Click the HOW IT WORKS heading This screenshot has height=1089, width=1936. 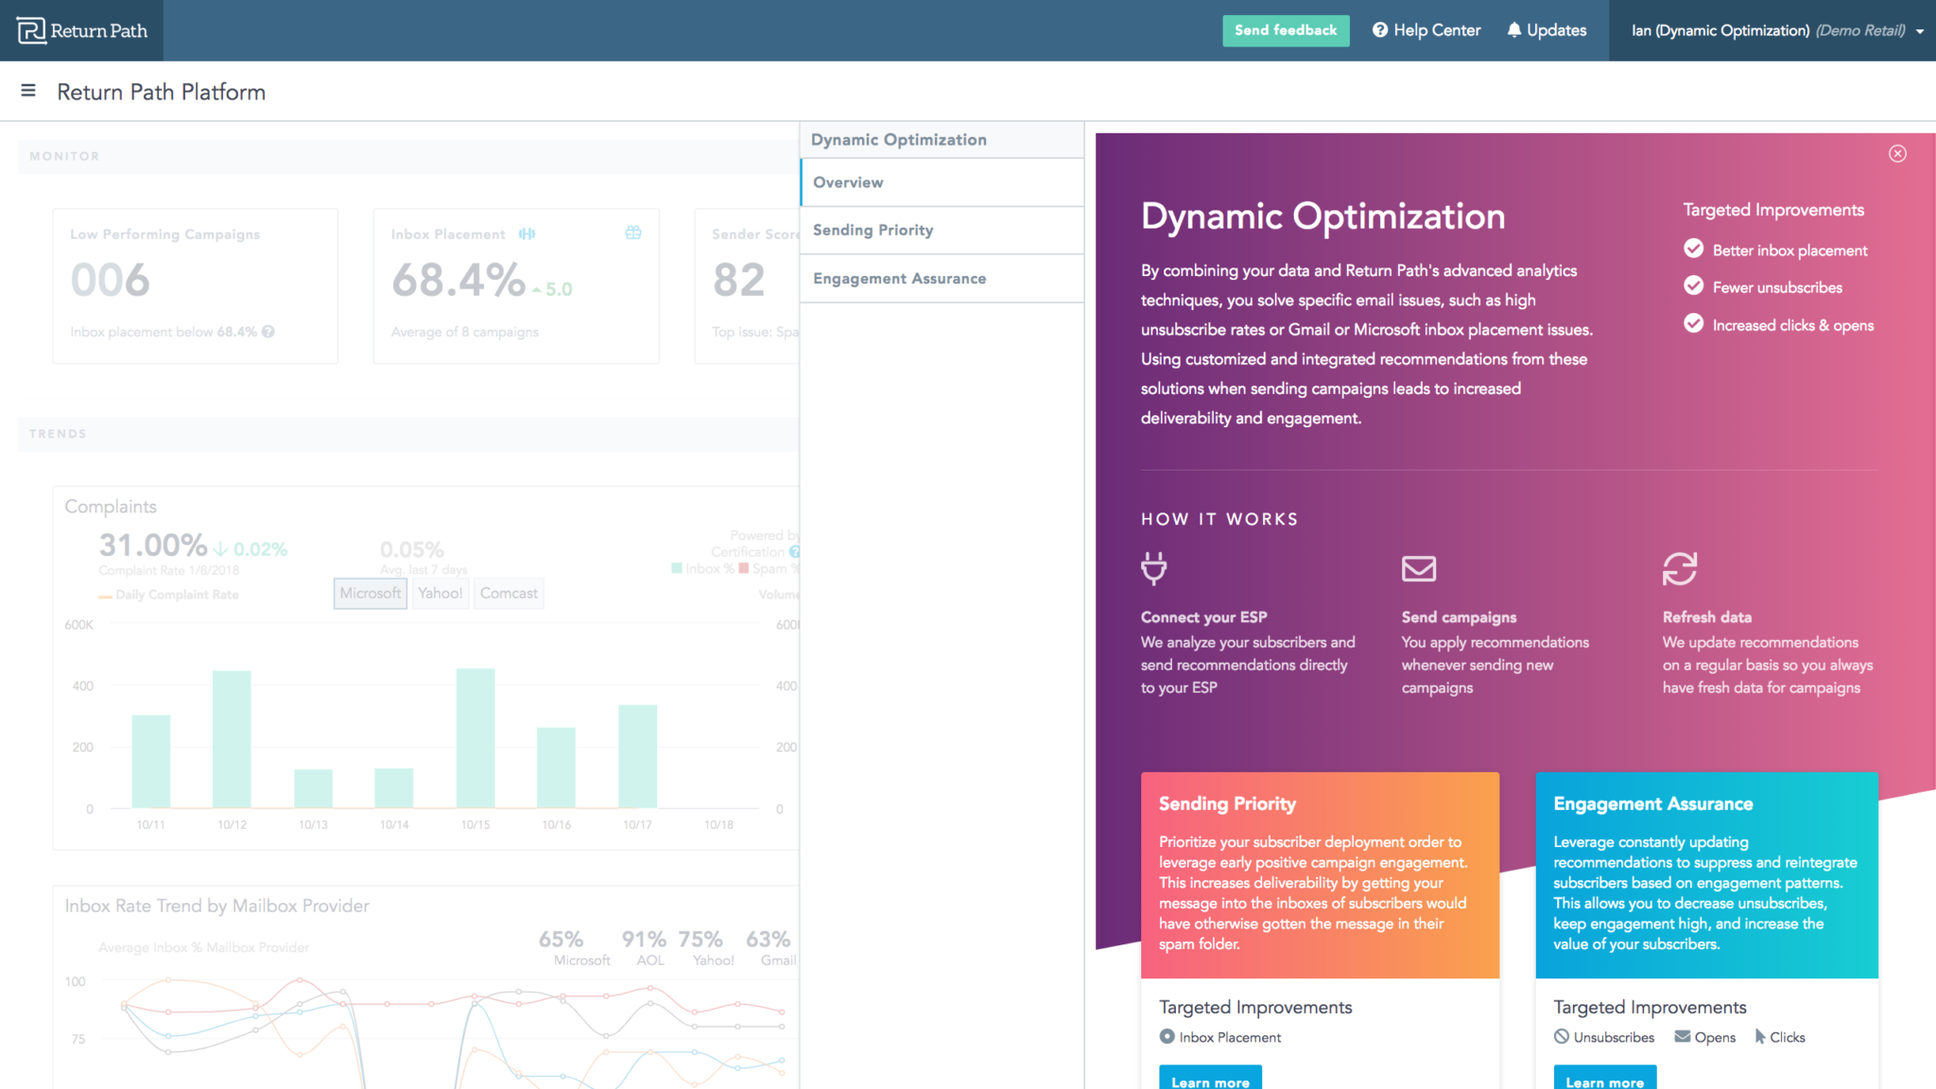[1219, 519]
